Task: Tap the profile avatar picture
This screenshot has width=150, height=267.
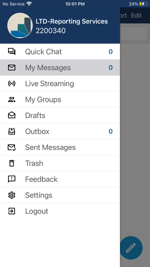Action: click(x=20, y=26)
